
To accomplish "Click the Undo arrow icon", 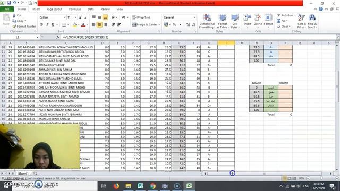I will [x=14, y=3].
